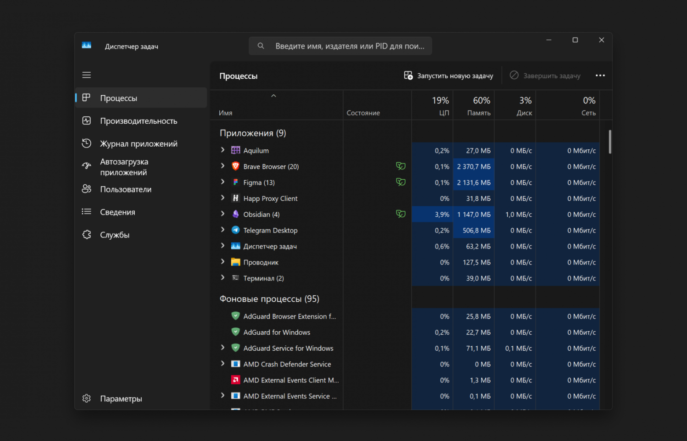Image resolution: width=687 pixels, height=441 pixels.
Task: Click the Параметры gear icon
Action: (87, 398)
